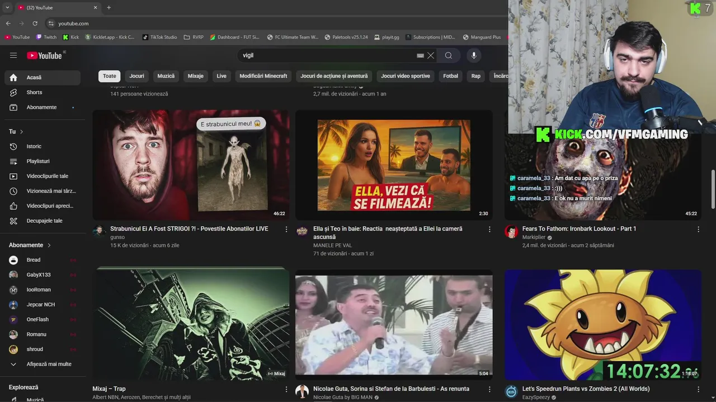The width and height of the screenshot is (716, 402).
Task: Select the Mixaje filter chip
Action: (196, 76)
